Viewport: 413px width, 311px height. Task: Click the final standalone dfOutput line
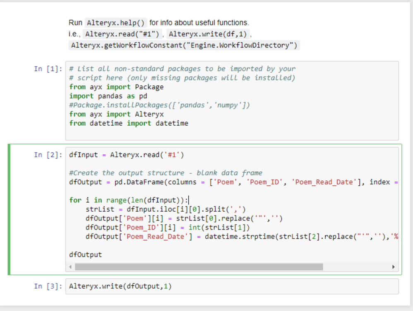[x=85, y=255]
